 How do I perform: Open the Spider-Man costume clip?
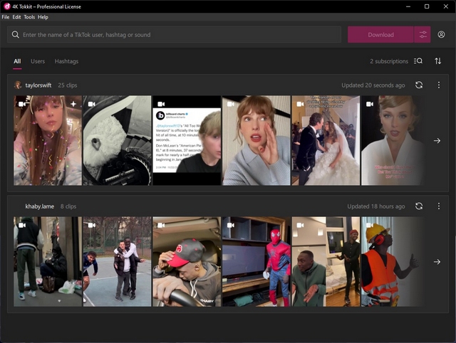(x=256, y=261)
